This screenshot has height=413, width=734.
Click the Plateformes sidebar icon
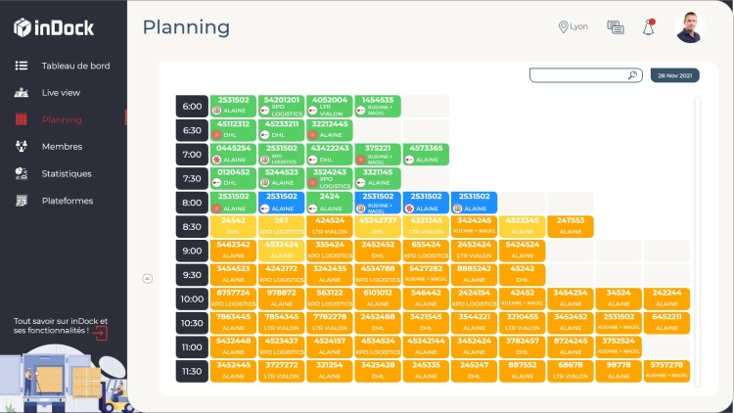[x=21, y=201]
